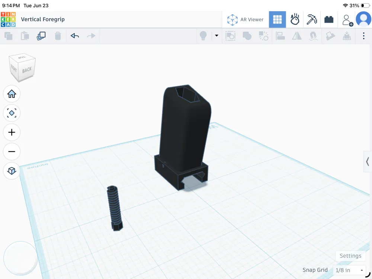372x279 pixels.
Task: Switch perspective/orthographic view cube icon
Action: point(12,171)
